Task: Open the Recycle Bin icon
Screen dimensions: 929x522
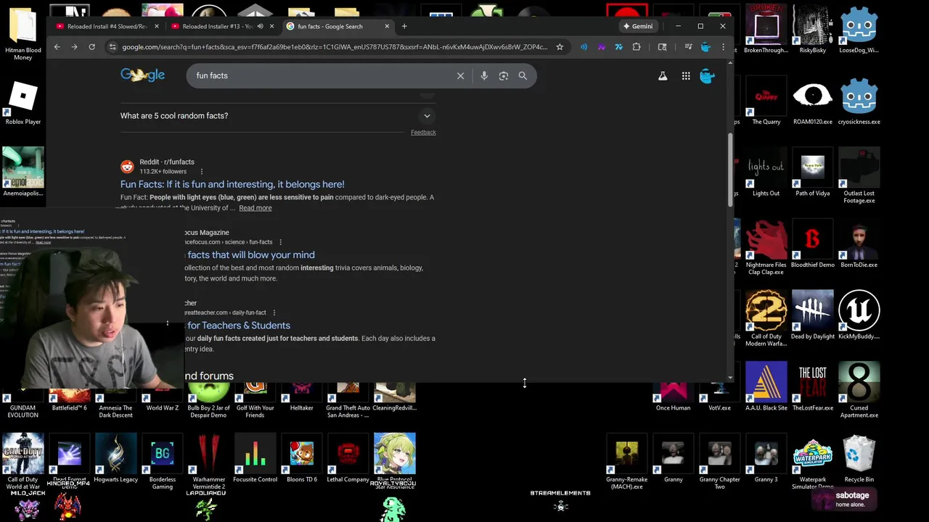Action: click(859, 458)
